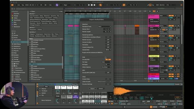The width and height of the screenshot is (194, 109).
Task: Click the Render Length field
Action: [107, 31]
